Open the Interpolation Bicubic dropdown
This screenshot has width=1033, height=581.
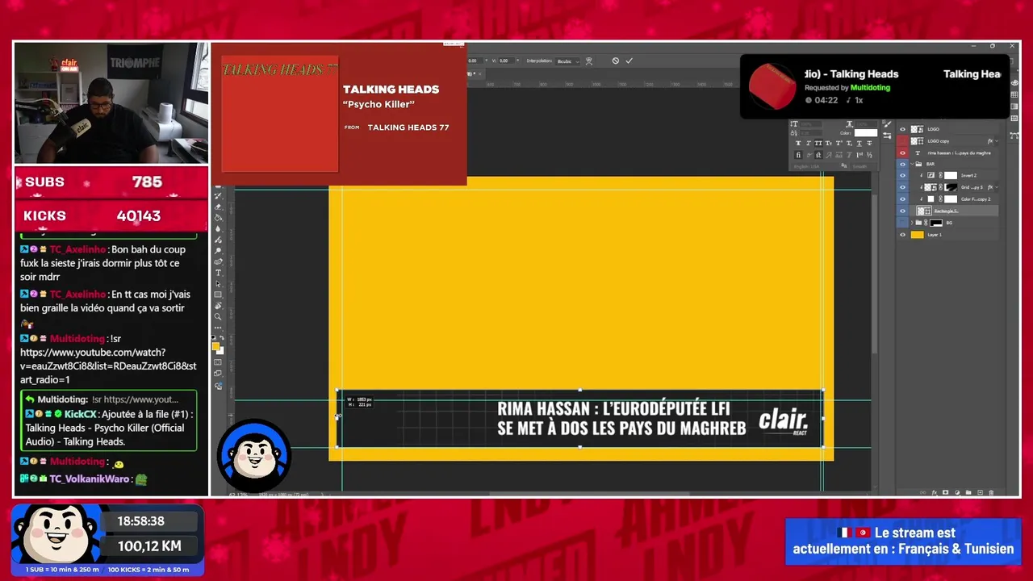click(x=567, y=61)
